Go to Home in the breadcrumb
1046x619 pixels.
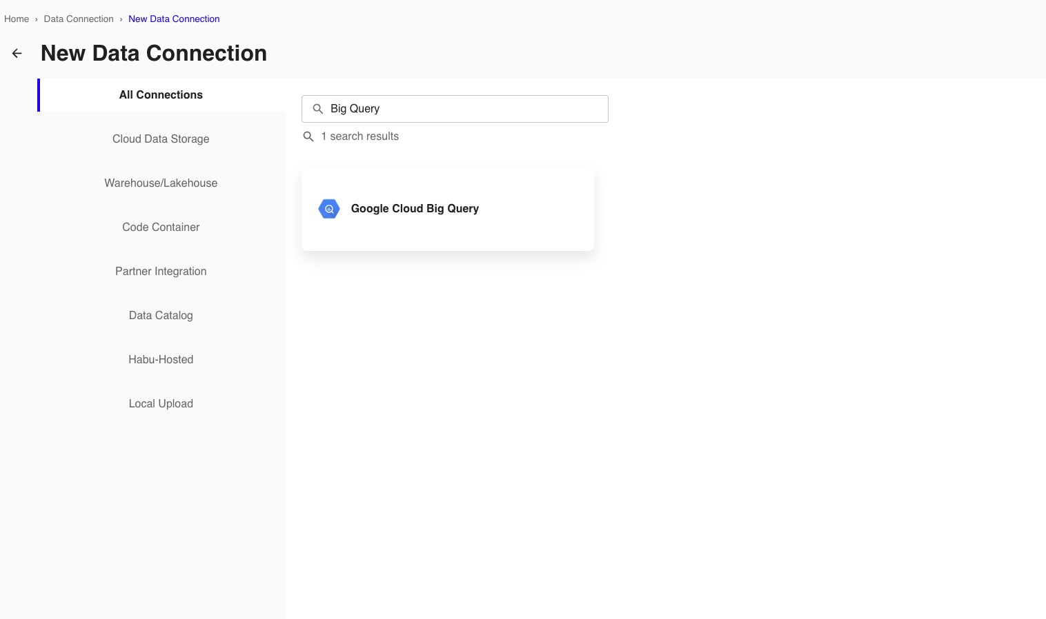[17, 19]
